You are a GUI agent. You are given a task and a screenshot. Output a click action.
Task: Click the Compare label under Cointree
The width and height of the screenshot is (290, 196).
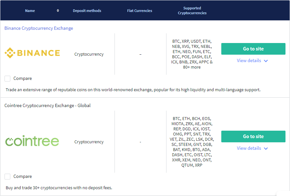coord(23,177)
